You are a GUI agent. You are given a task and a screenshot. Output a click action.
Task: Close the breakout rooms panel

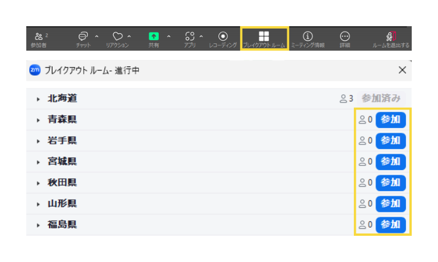click(x=402, y=70)
